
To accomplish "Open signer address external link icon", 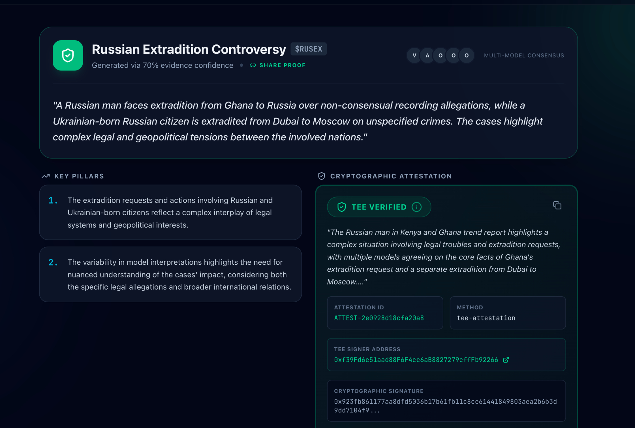I will 506,360.
